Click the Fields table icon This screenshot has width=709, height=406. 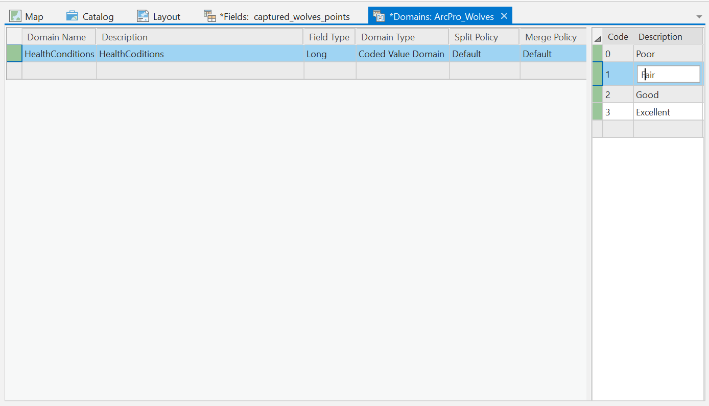point(209,16)
